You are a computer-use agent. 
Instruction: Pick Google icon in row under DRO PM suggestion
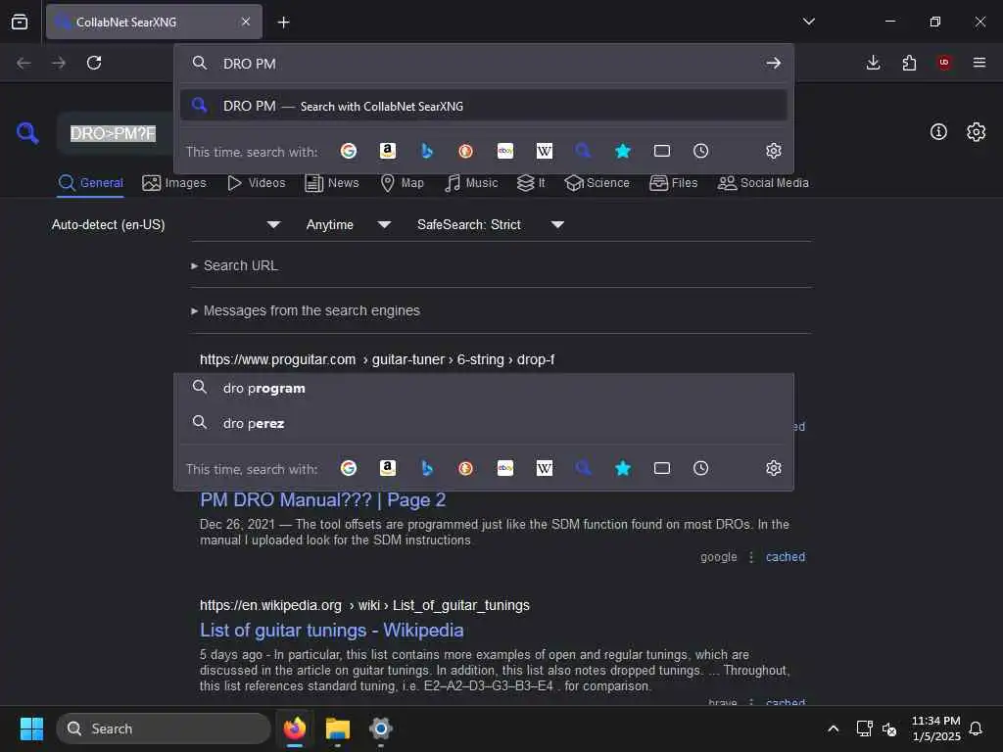pos(349,151)
